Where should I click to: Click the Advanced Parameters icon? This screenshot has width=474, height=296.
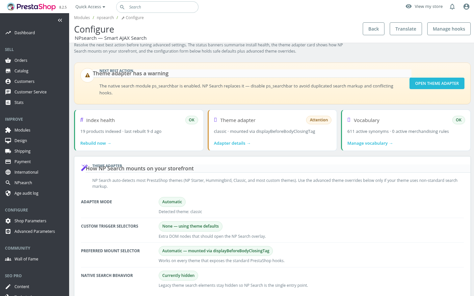point(8,231)
